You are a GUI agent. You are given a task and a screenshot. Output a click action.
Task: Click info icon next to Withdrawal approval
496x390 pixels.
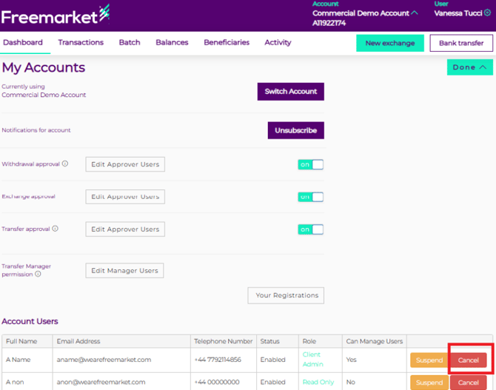click(65, 164)
